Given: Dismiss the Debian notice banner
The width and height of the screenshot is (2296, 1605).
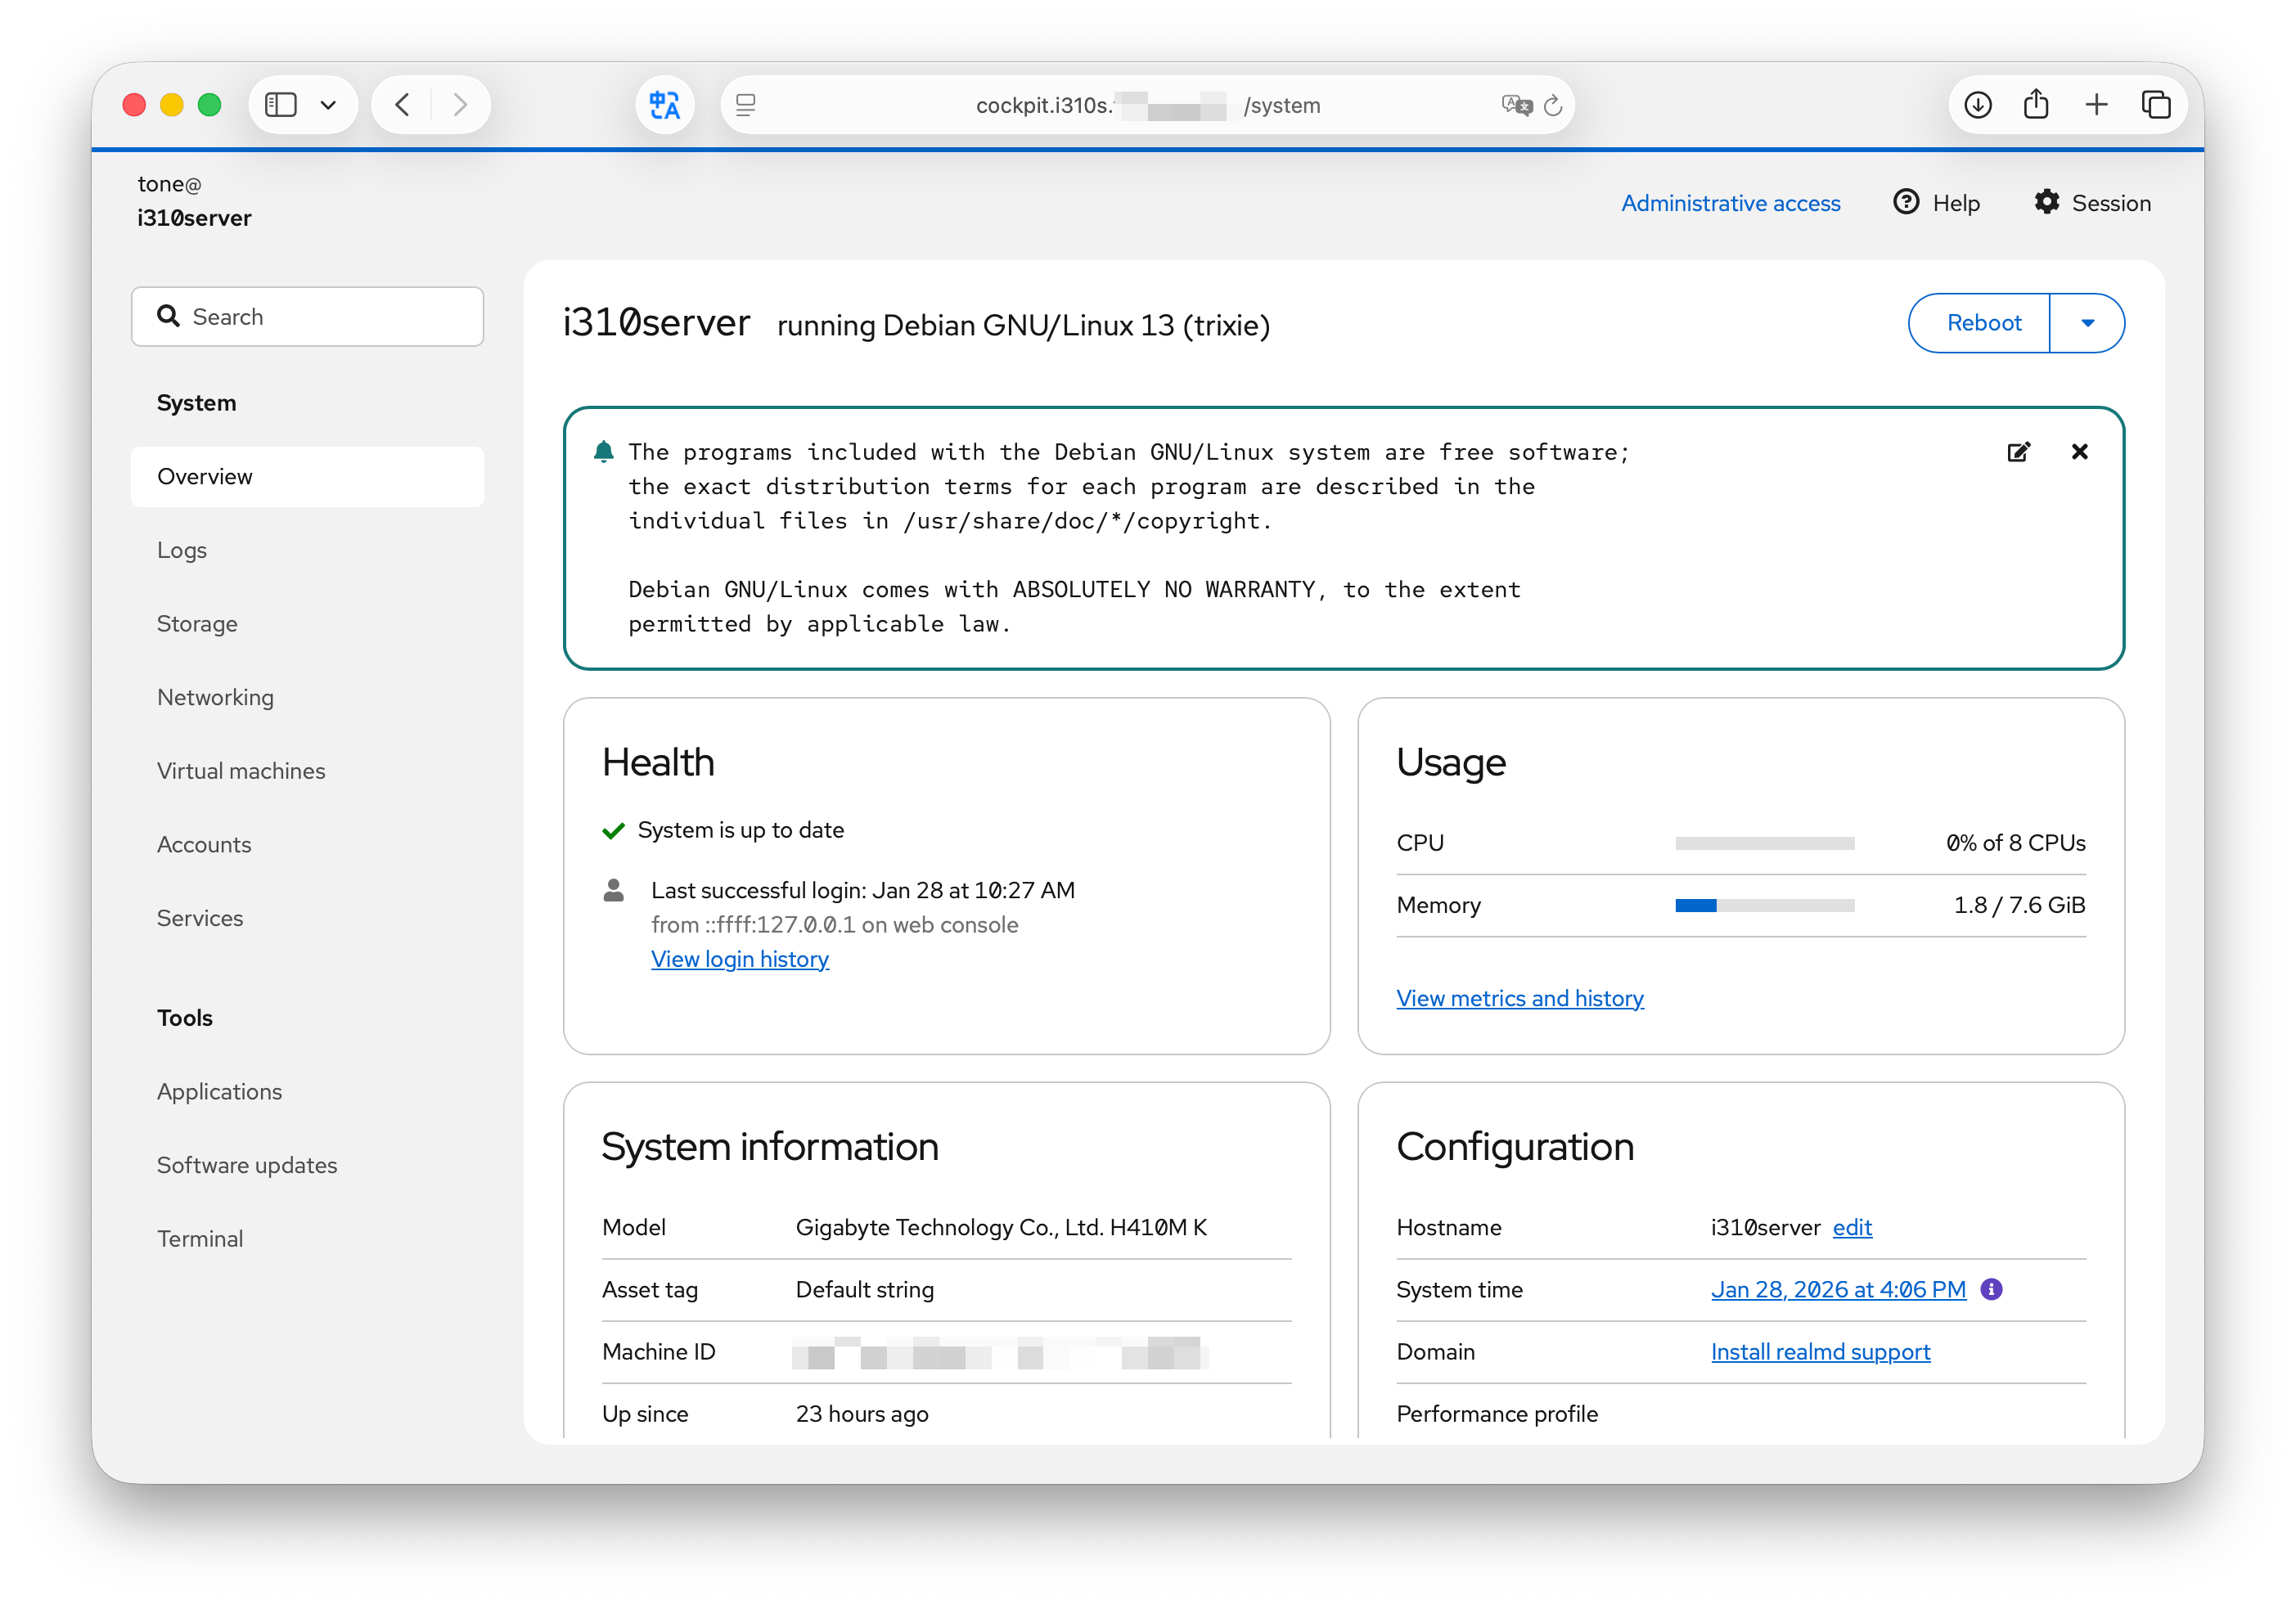Looking at the screenshot, I should [2079, 452].
